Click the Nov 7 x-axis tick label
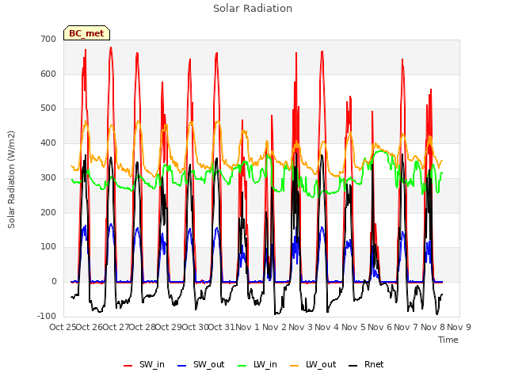 pyautogui.click(x=406, y=327)
